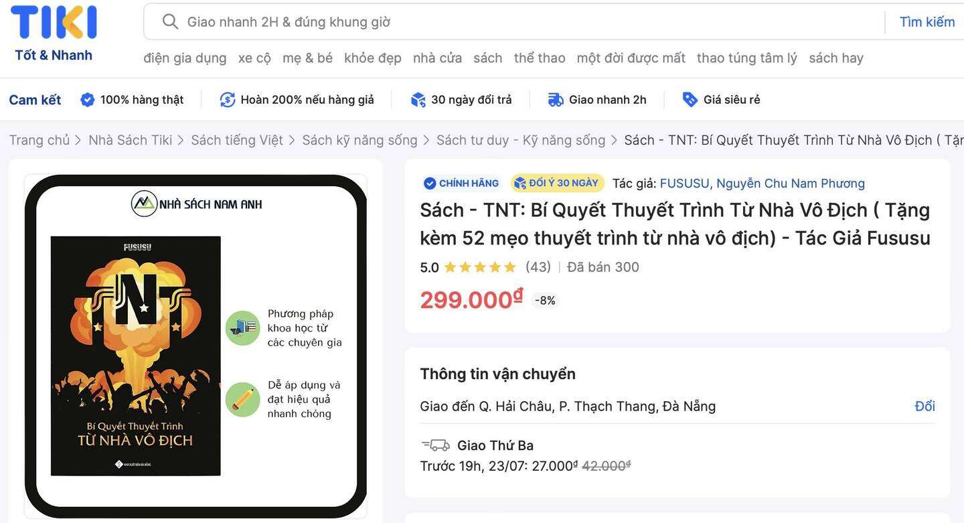Open the thể thao category
The height and width of the screenshot is (523, 964).
click(540, 58)
